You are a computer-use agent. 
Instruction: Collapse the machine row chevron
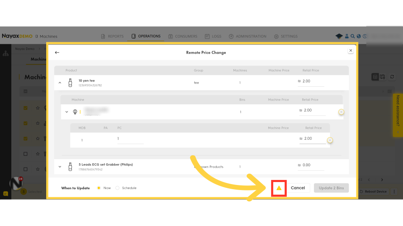pos(67,112)
